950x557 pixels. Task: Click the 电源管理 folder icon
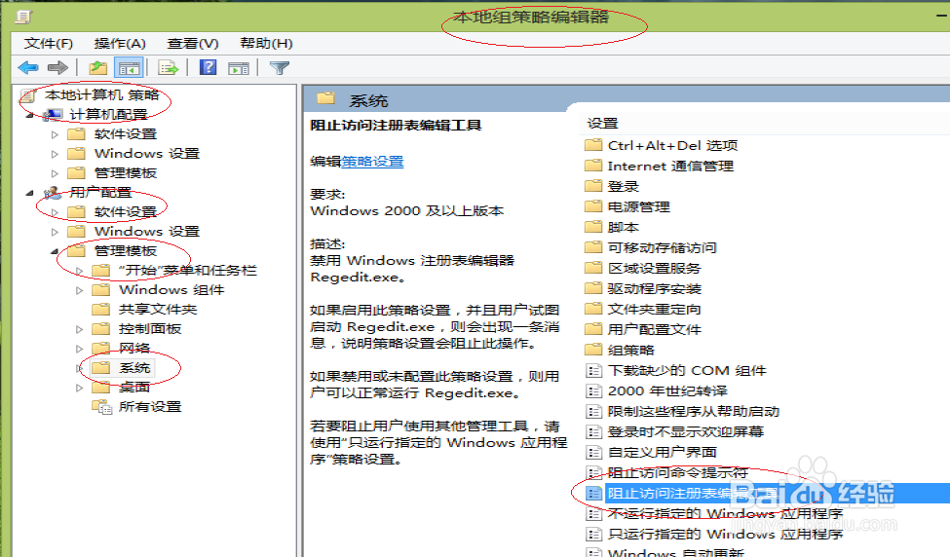tap(593, 206)
